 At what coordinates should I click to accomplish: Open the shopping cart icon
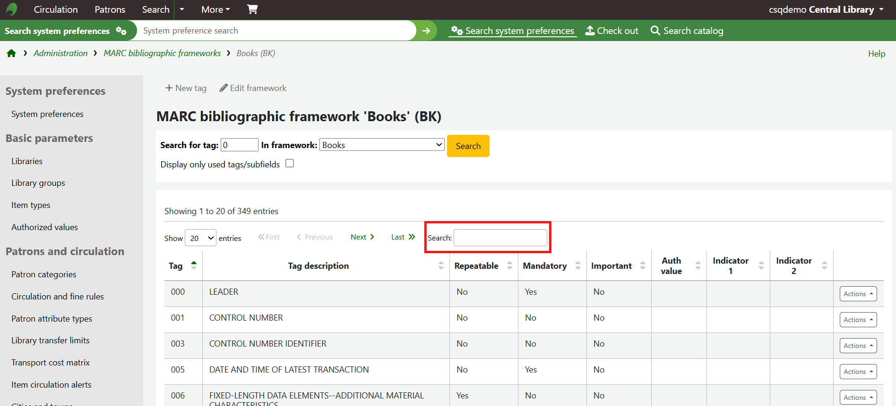[252, 9]
